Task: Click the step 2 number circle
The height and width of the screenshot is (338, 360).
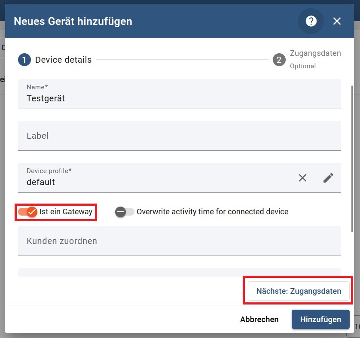Action: click(279, 60)
